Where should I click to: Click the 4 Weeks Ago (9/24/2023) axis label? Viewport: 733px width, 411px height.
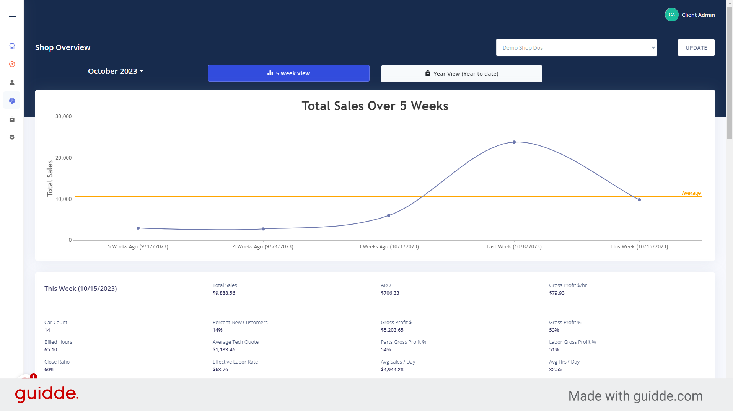(263, 247)
